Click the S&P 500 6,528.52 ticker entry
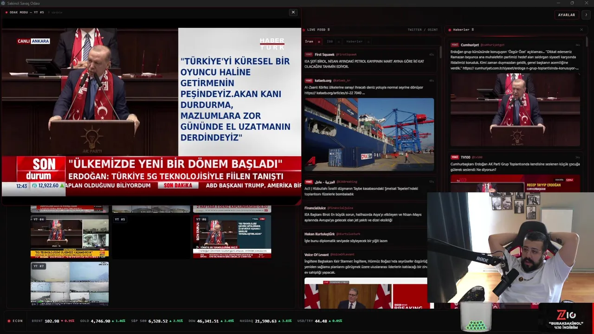 pos(157,321)
